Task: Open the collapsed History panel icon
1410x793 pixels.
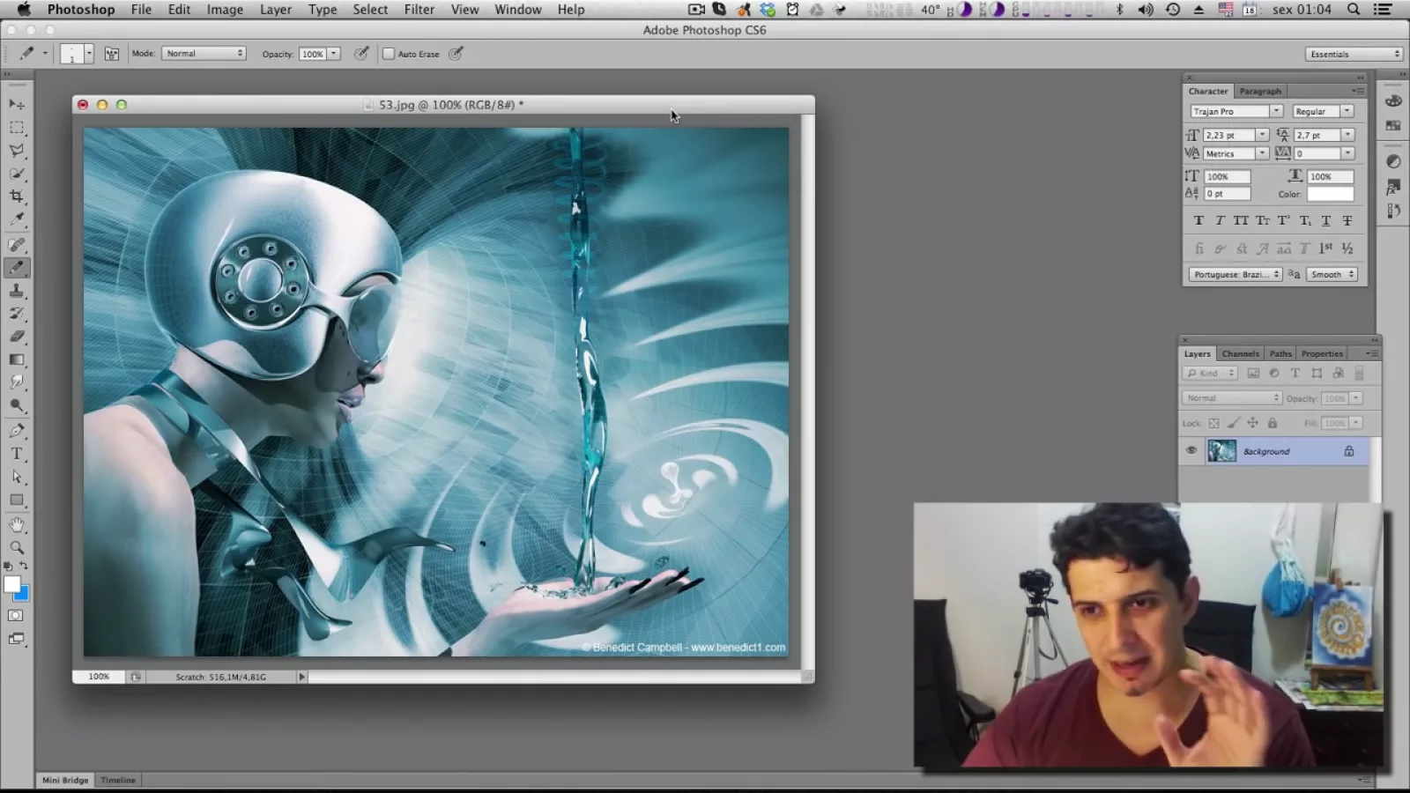Action: (x=1393, y=211)
